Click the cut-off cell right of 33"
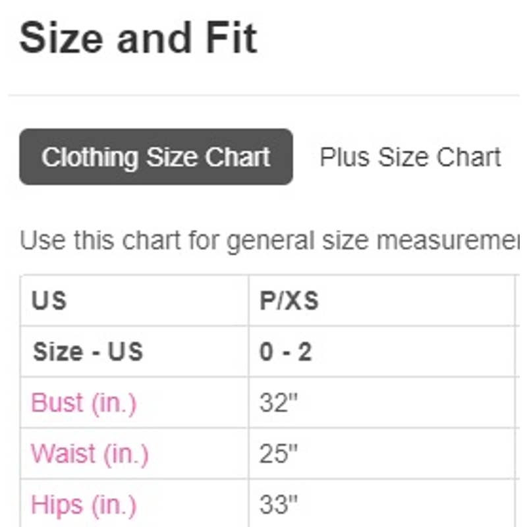 (520, 505)
